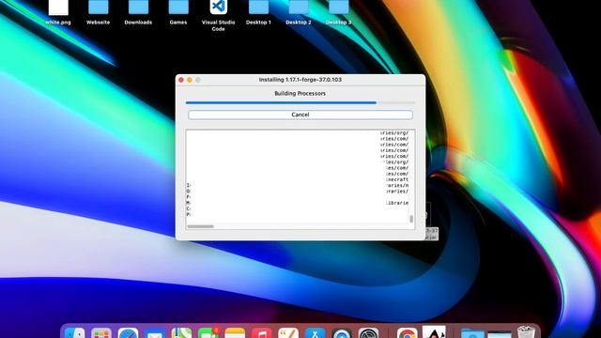Viewport: 601px width, 338px height.
Task: Select the Webseite folder on desktop
Action: [98, 11]
